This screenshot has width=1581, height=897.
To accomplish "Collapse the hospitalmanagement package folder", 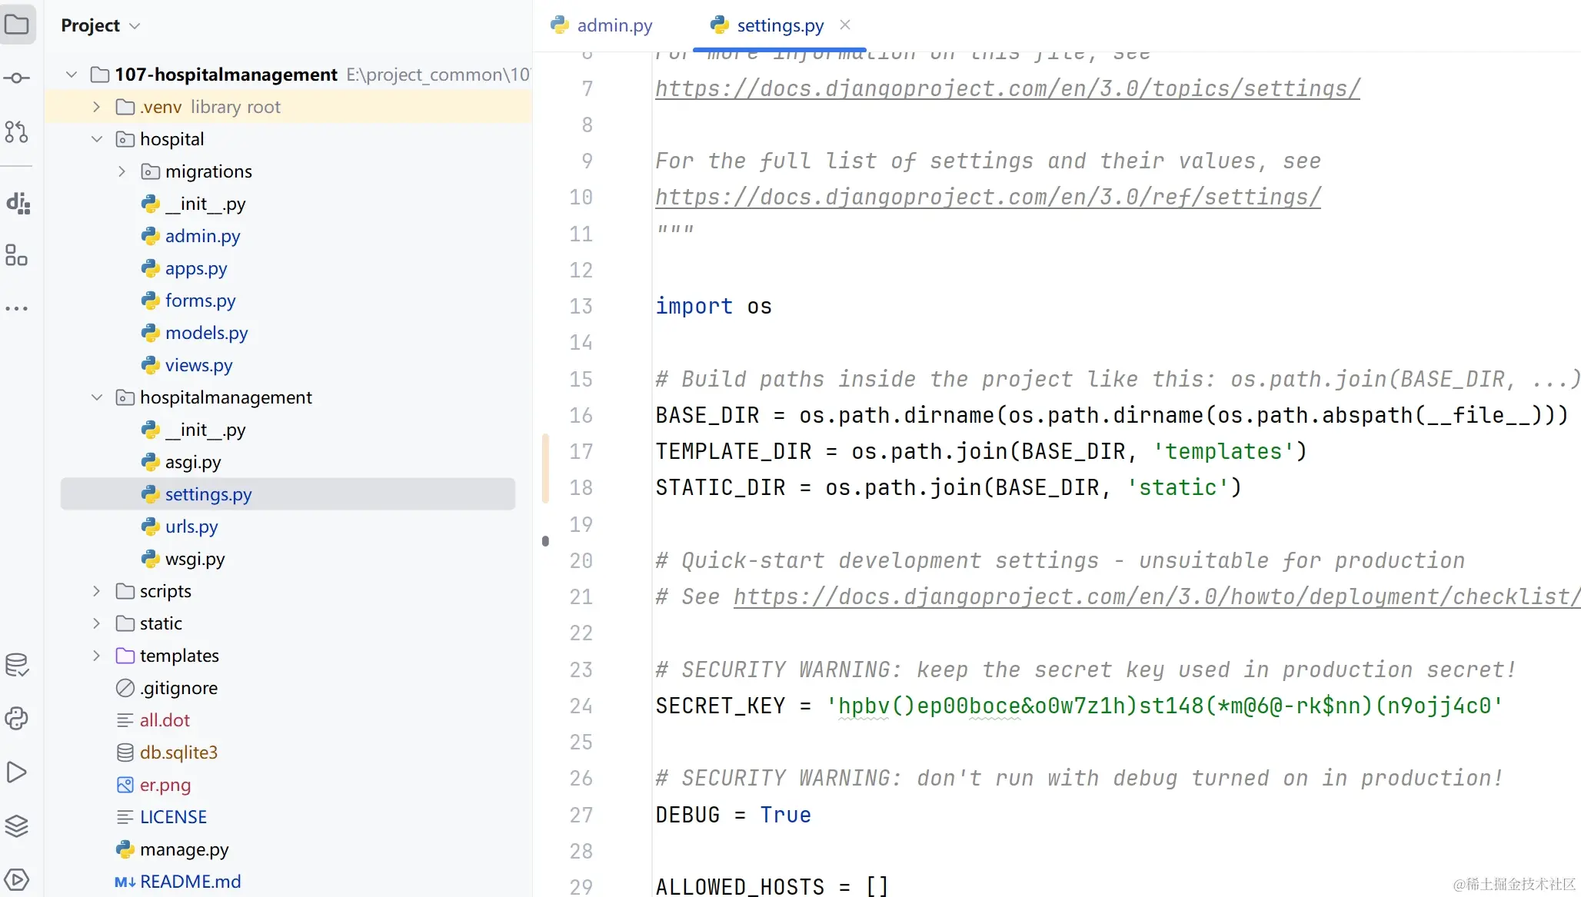I will (x=96, y=397).
